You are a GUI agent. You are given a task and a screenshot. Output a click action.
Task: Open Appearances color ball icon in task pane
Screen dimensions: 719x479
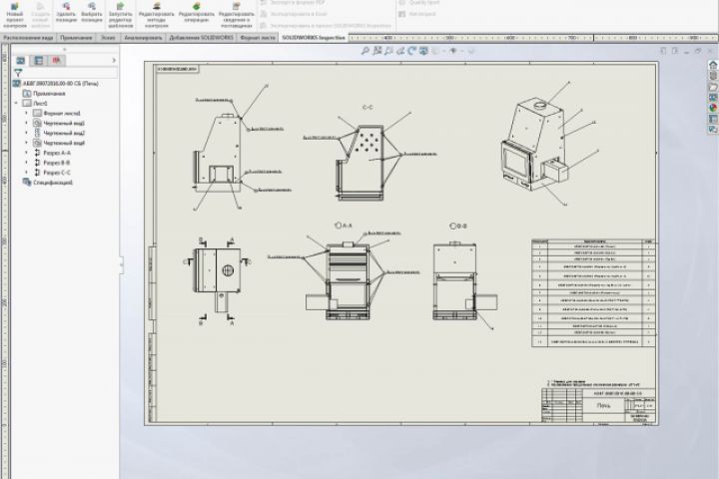point(713,108)
